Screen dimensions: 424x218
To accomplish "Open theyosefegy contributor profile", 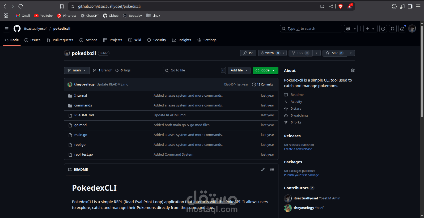I will click(304, 208).
